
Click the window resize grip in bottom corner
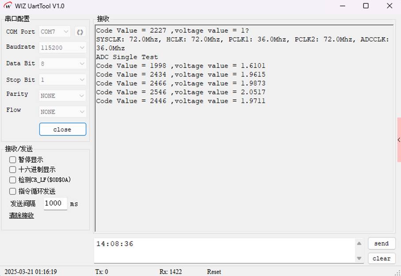[x=398, y=273]
